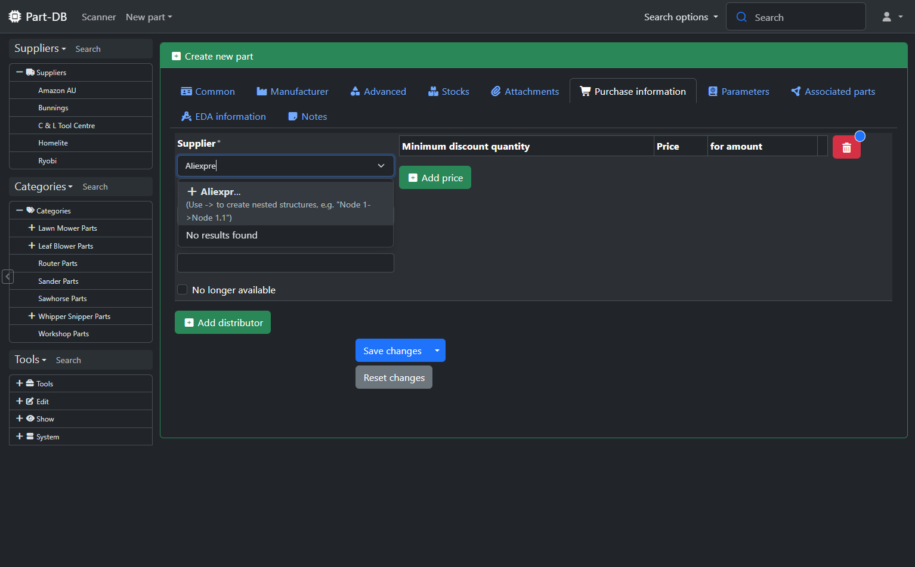The width and height of the screenshot is (915, 567).
Task: Open the Search options dropdown
Action: click(681, 17)
